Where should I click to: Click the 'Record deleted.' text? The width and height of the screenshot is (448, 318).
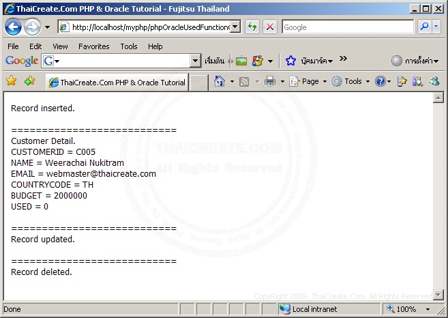click(42, 272)
